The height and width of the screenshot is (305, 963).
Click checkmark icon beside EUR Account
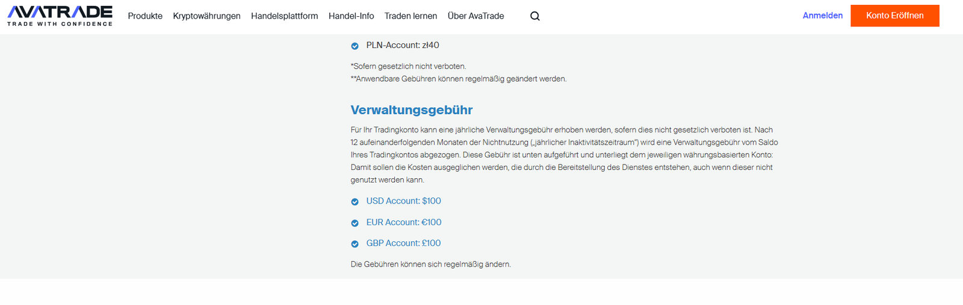(355, 223)
